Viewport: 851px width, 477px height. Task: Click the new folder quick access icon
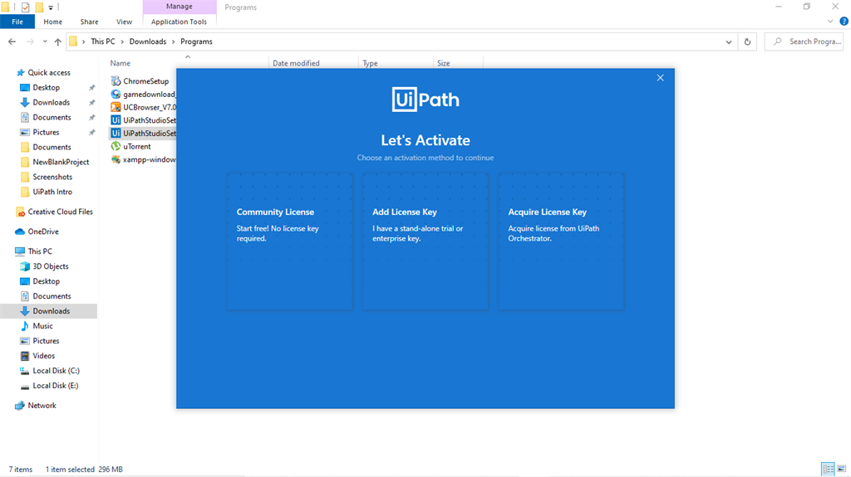tap(39, 7)
